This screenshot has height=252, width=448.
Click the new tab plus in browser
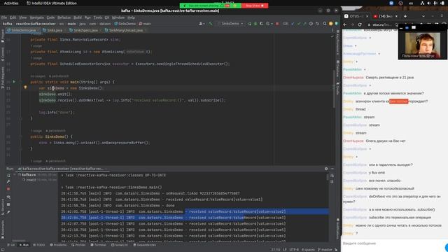point(405,16)
